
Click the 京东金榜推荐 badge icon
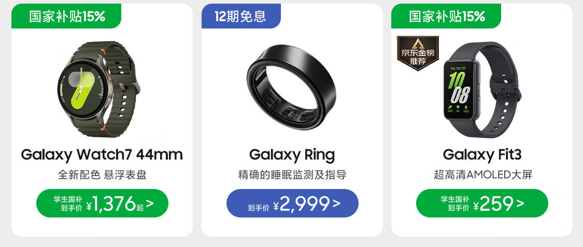point(417,53)
